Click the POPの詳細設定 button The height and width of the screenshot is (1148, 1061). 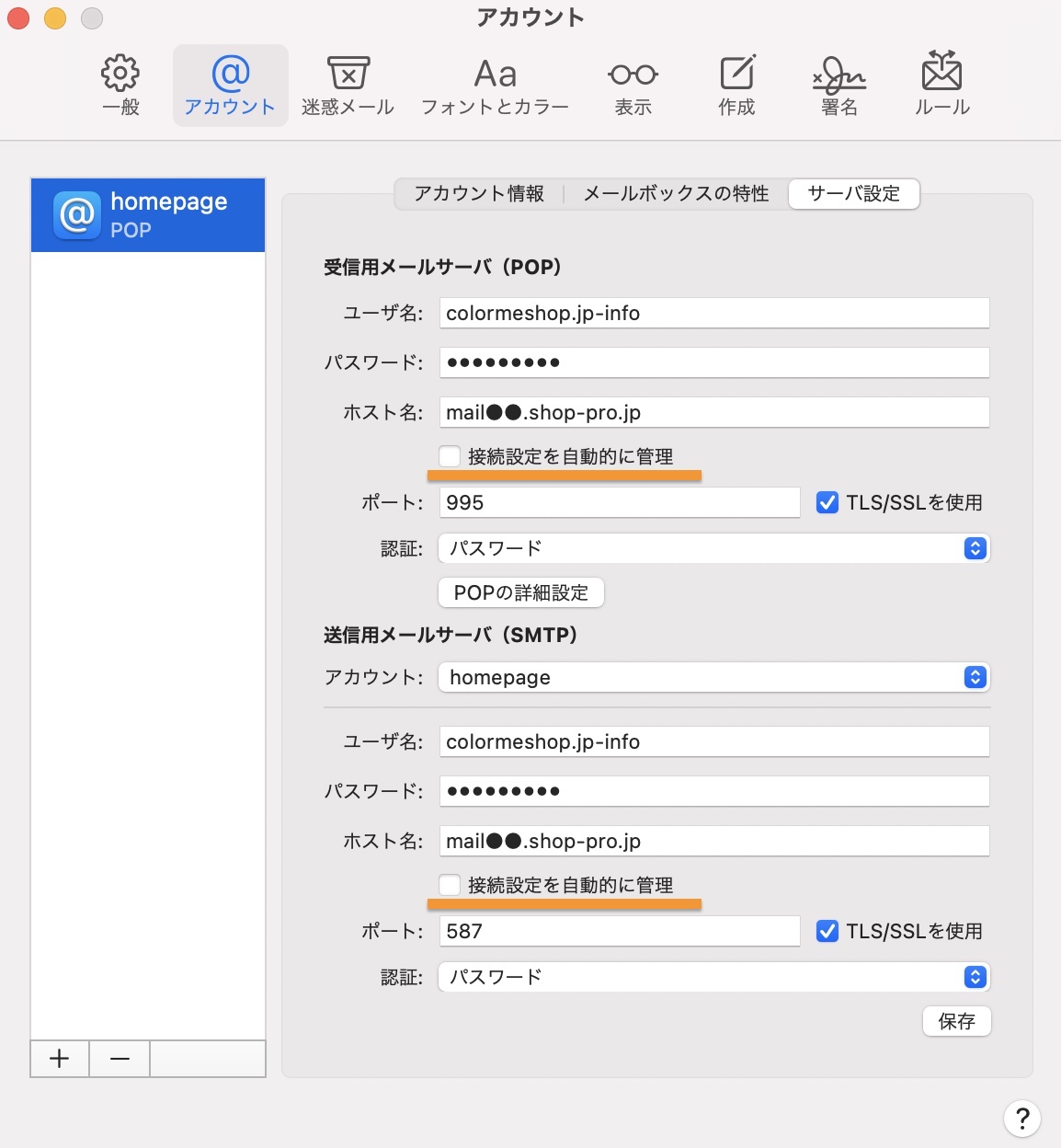(521, 592)
